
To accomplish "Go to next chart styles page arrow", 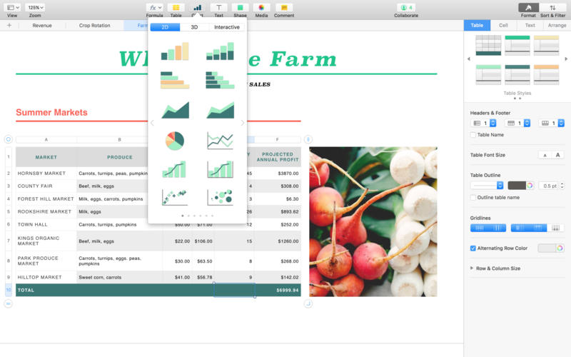I will click(243, 123).
